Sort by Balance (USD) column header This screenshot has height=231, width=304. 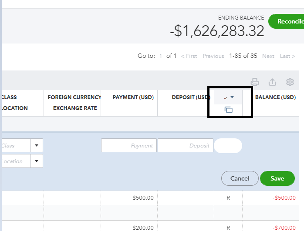275,97
